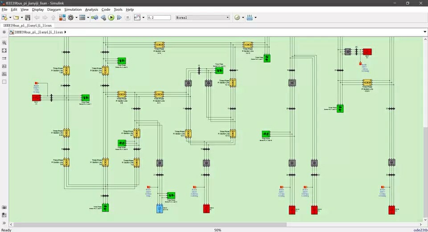Click Fit to View in the palette

pos(4,50)
